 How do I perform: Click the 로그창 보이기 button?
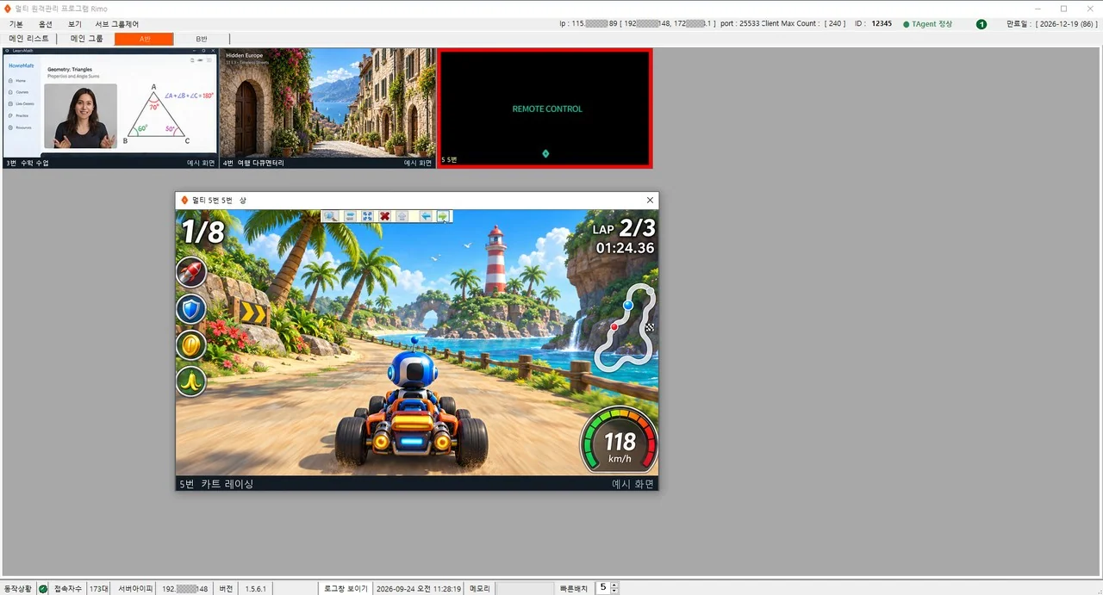[x=345, y=589]
